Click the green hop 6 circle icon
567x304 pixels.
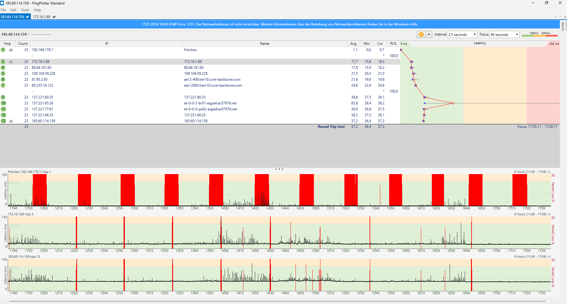pyautogui.click(x=3, y=79)
